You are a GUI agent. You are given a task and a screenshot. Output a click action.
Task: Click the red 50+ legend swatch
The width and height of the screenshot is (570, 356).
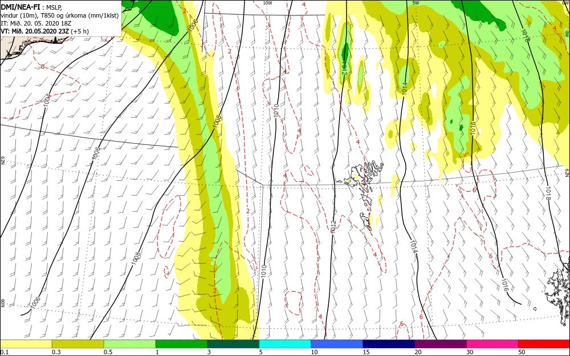(x=544, y=344)
